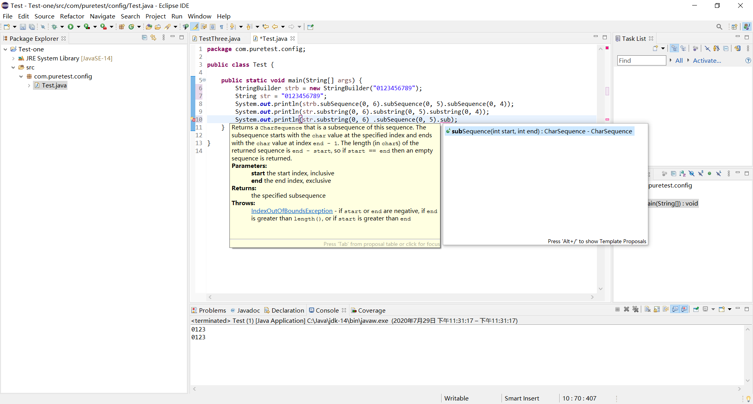Image resolution: width=753 pixels, height=404 pixels.
Task: Run the program with the green Run button
Action: [71, 27]
